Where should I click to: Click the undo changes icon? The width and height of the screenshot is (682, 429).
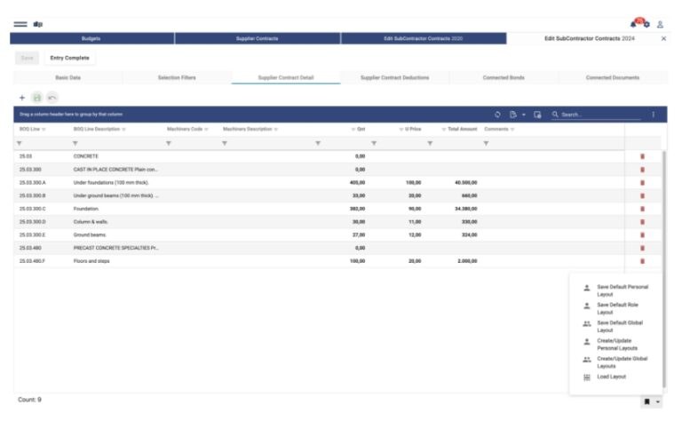[52, 98]
